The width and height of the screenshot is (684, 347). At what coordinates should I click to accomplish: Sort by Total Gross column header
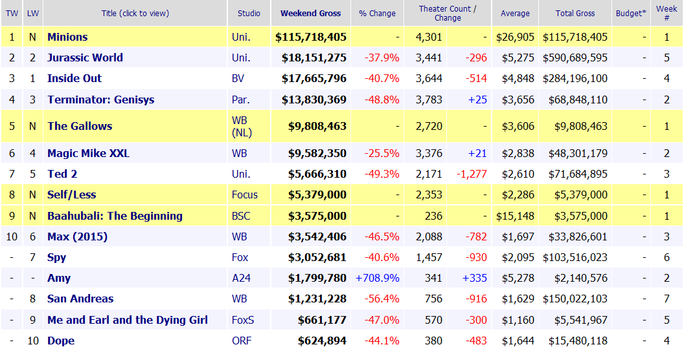[x=575, y=14]
